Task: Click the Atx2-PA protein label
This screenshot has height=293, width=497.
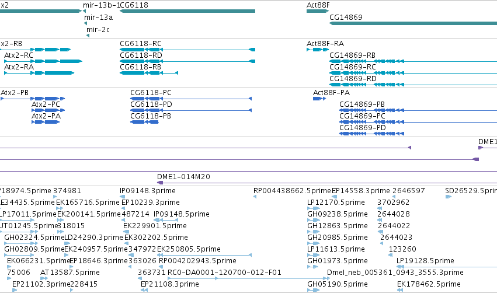Action: pyautogui.click(x=46, y=116)
